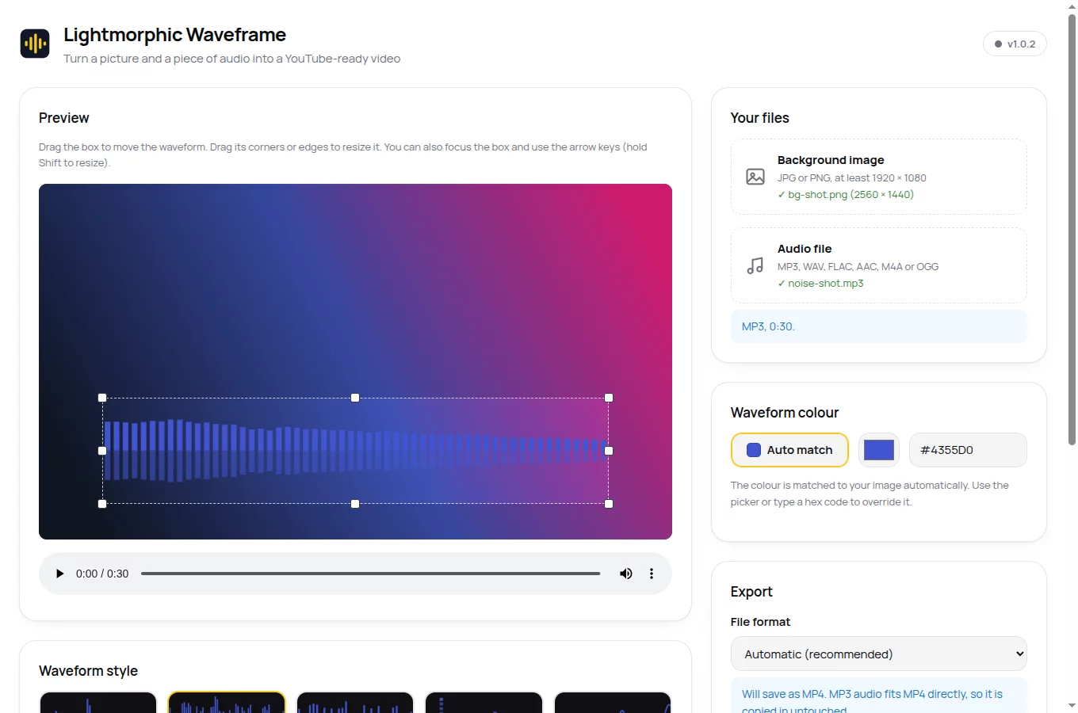The height and width of the screenshot is (713, 1078).
Task: Select the right-edge resize handle of waveform box
Action: pos(609,451)
